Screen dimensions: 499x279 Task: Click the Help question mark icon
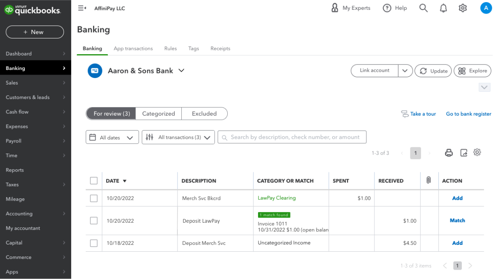(x=387, y=8)
